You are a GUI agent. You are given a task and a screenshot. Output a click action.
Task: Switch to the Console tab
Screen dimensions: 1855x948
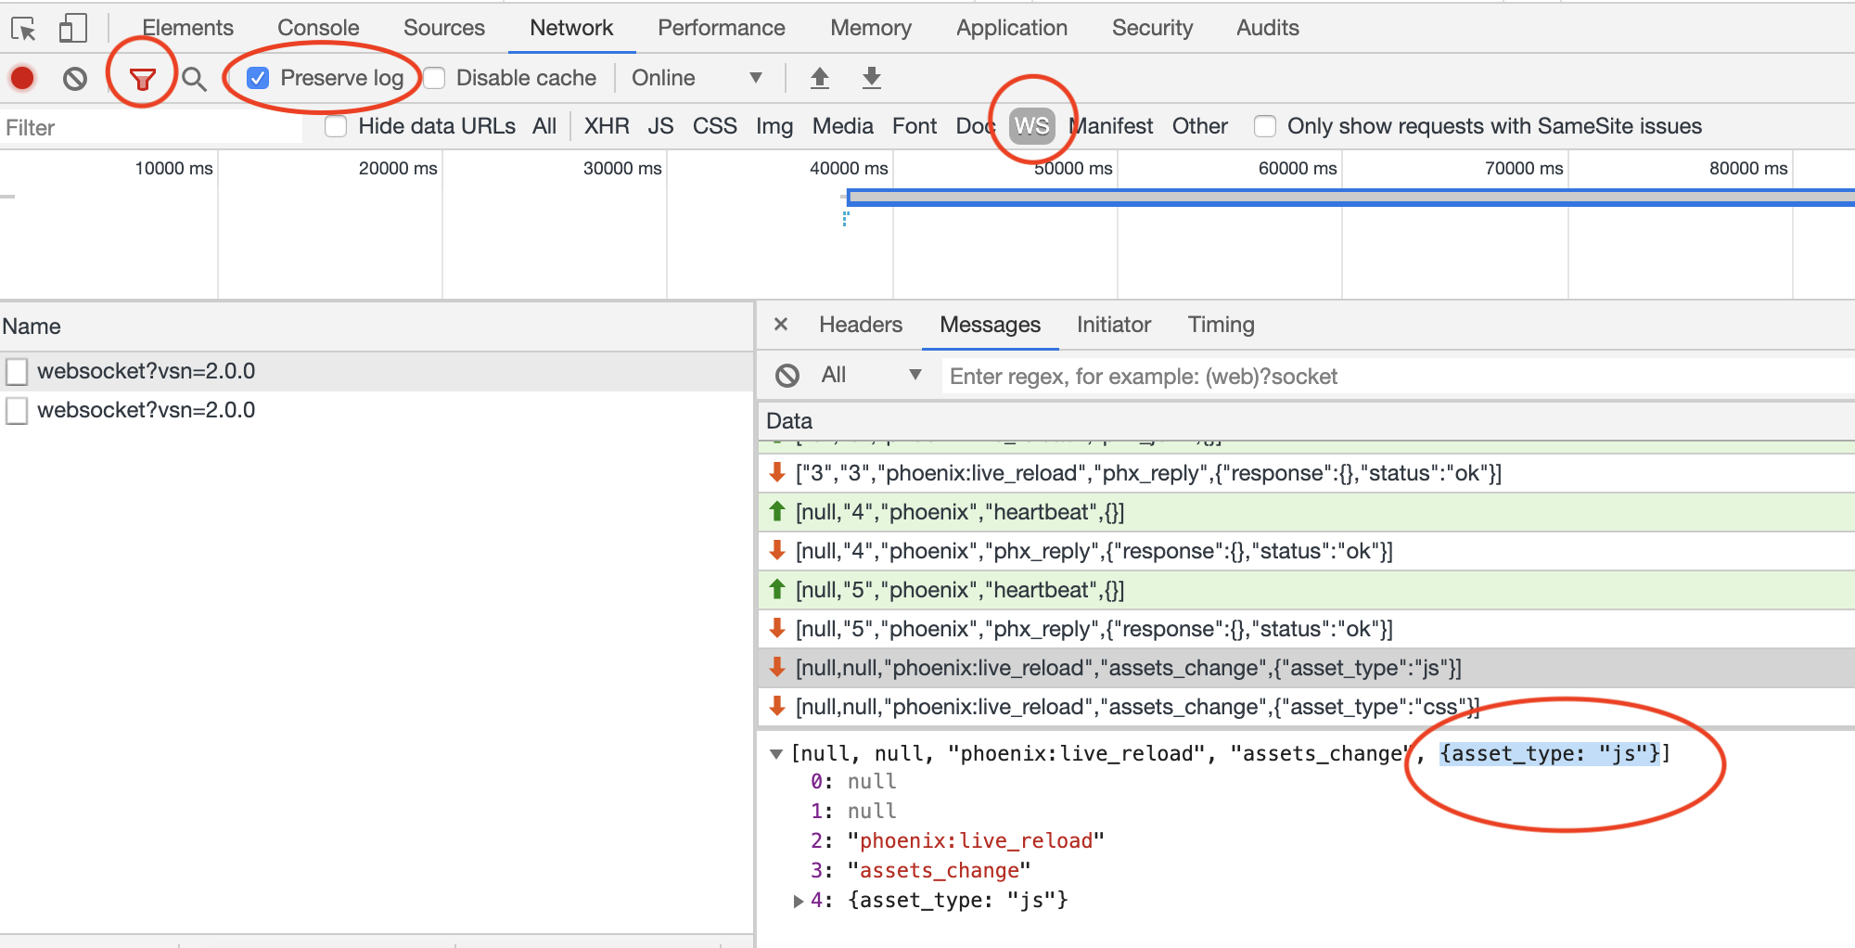318,28
